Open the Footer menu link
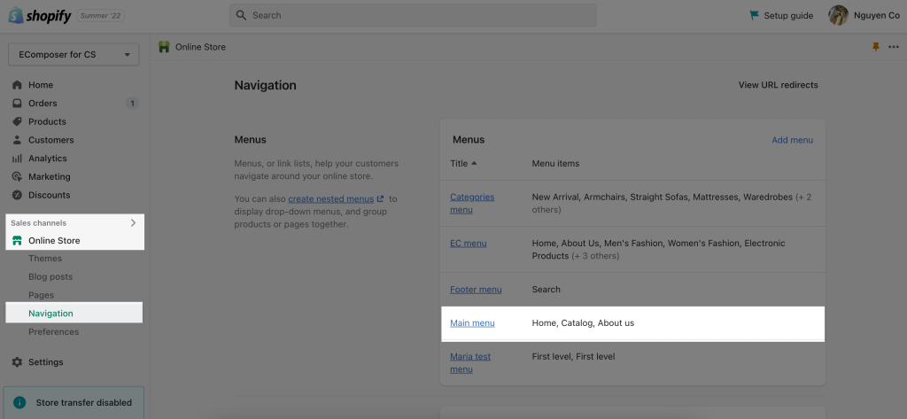Viewport: 907px width, 419px height. [476, 290]
